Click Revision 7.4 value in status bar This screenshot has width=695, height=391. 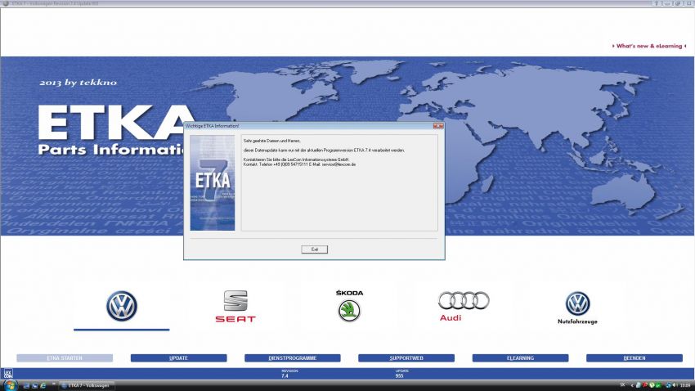coord(285,376)
